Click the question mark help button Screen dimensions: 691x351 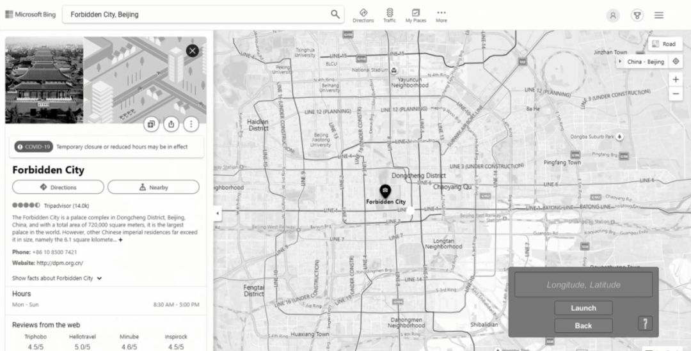(x=645, y=324)
